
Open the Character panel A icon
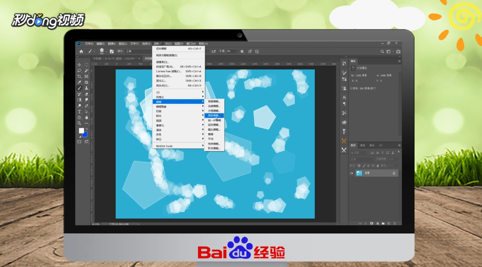click(344, 97)
